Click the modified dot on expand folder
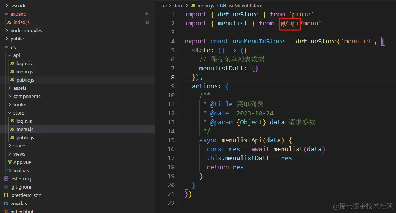Screen dimensions: 396x213 (147, 14)
